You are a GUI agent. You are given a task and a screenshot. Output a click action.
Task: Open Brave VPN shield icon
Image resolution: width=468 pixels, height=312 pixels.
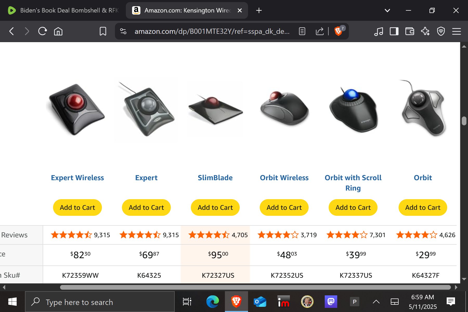[441, 31]
